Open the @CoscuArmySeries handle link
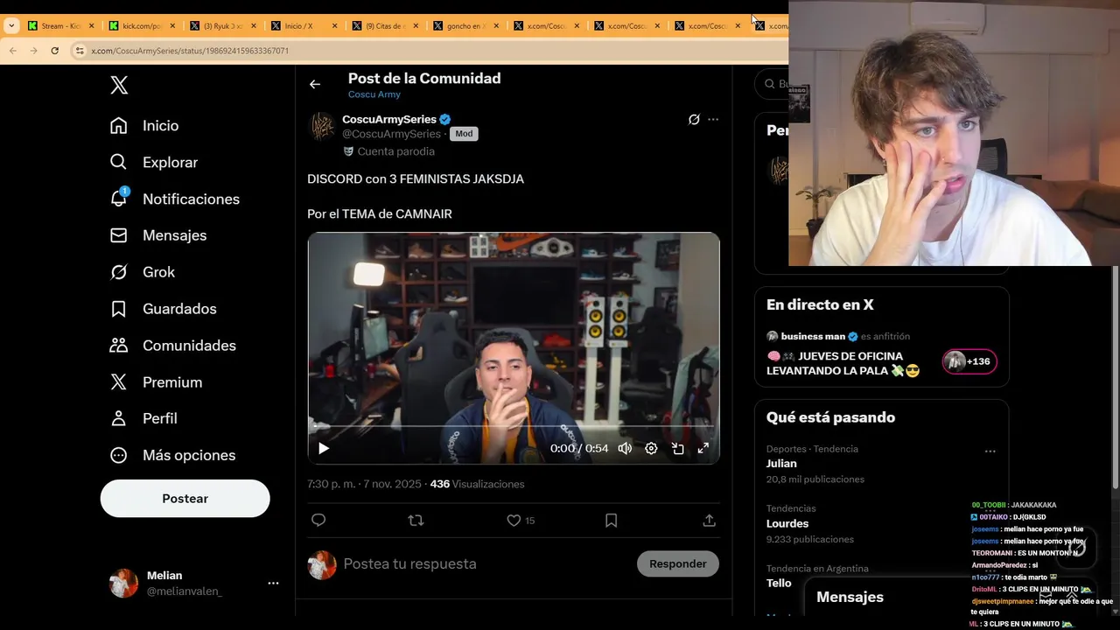The image size is (1120, 630). [391, 134]
